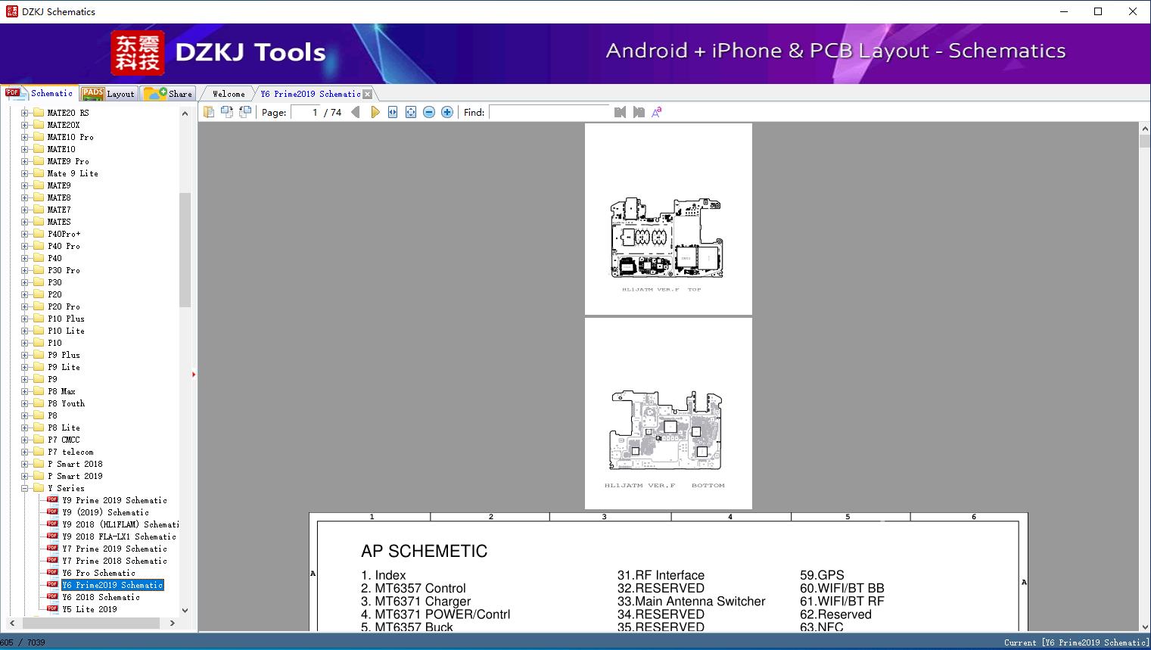Image resolution: width=1151 pixels, height=650 pixels.
Task: Expand the P40 Pro folder
Action: click(x=25, y=246)
